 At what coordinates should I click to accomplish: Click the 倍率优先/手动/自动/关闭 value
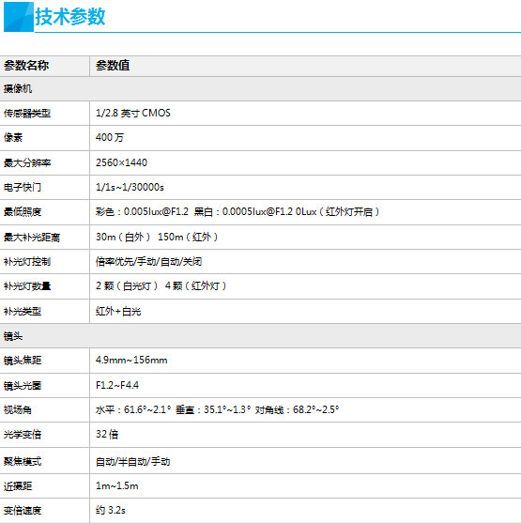[x=148, y=261]
